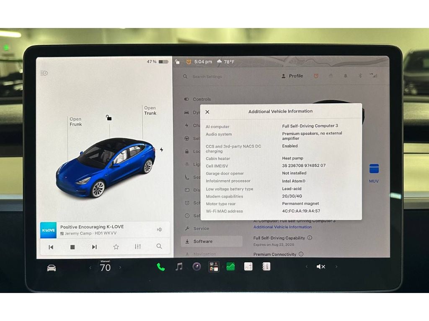This screenshot has height=321, width=429.
Task: Tap the 'Additional Vehicle Information' dialog title
Action: point(280,111)
